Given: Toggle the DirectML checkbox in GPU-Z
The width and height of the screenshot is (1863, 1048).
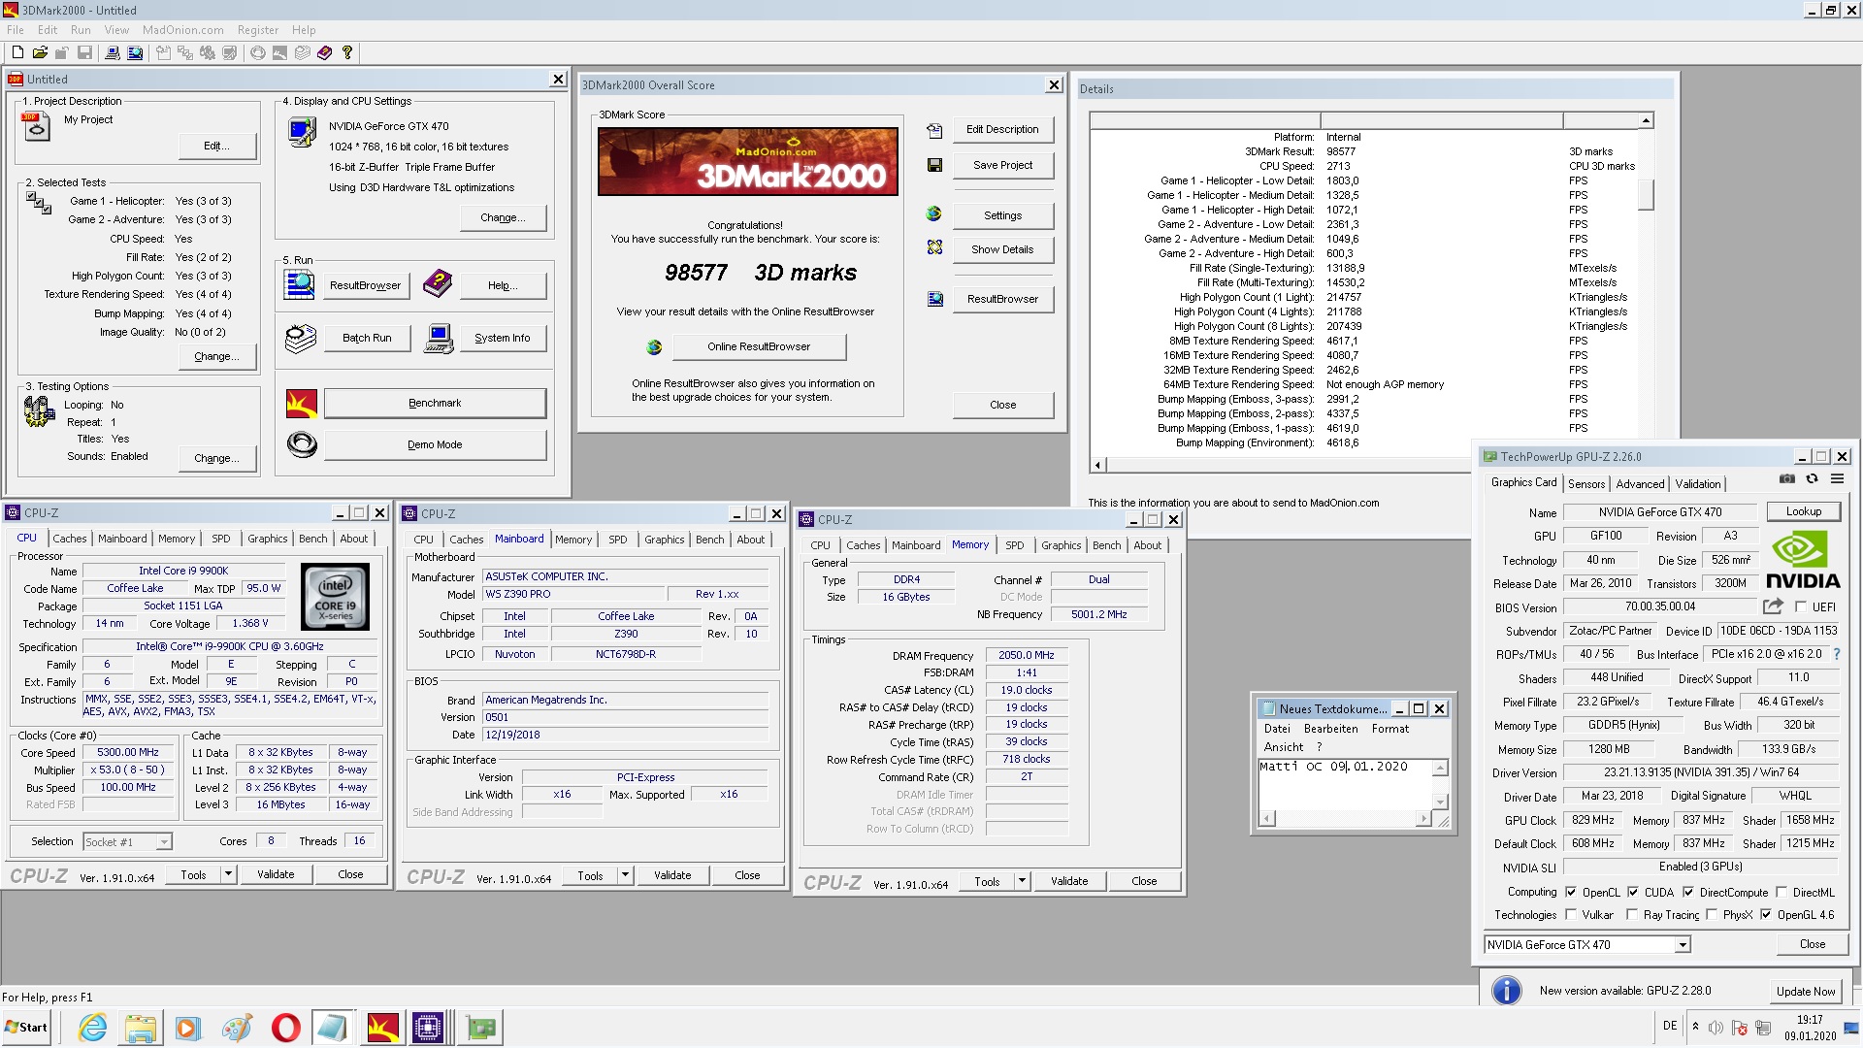Looking at the screenshot, I should (x=1781, y=892).
